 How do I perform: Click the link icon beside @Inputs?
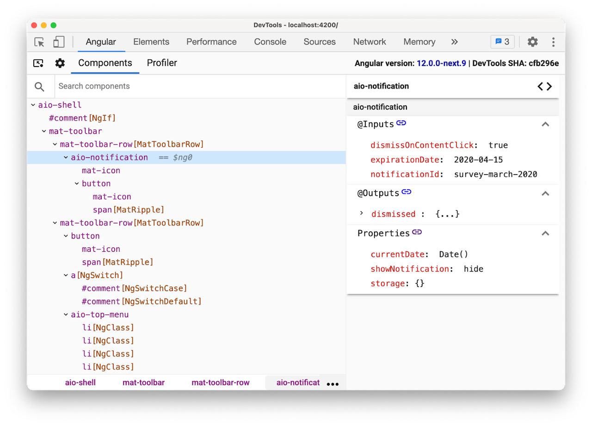tap(401, 123)
